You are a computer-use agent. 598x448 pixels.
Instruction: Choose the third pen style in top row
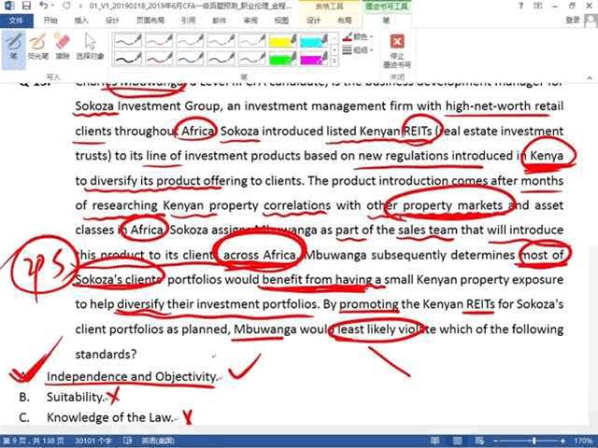pyautogui.click(x=190, y=40)
